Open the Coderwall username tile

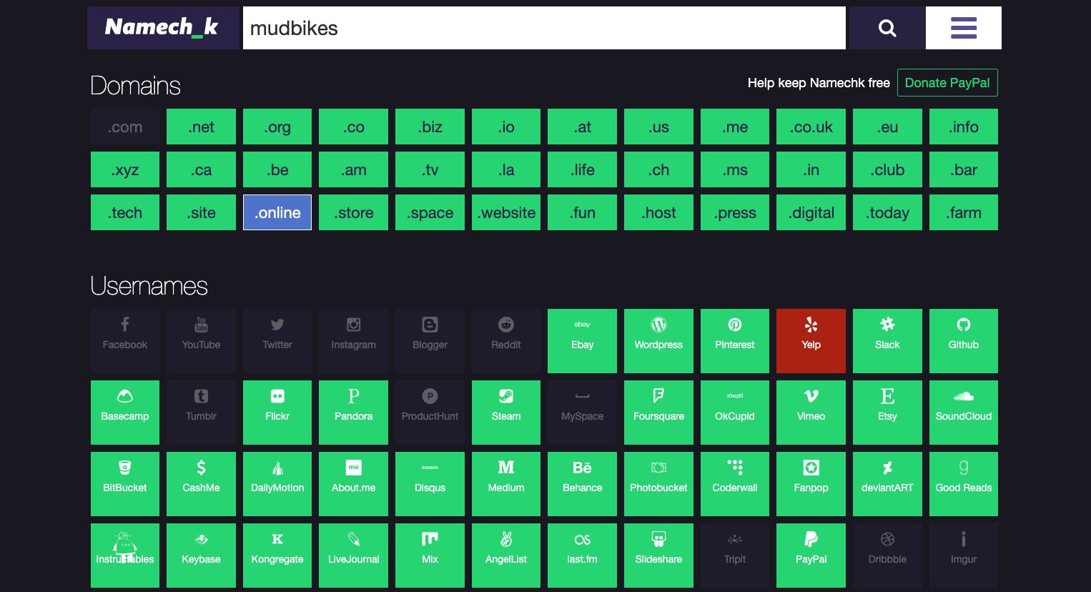tap(735, 484)
